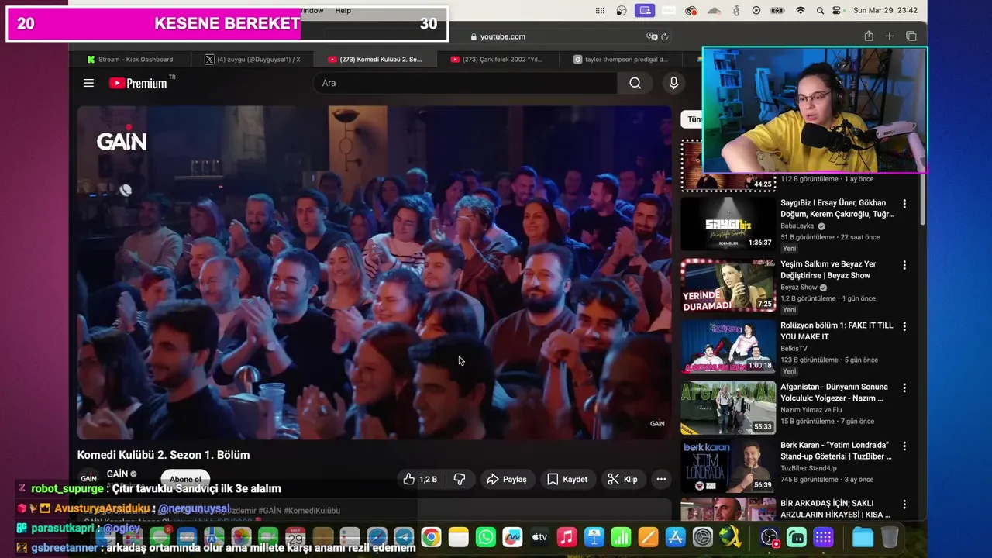Click the clock showing Sun Mar 29 23:42
Screen dimensions: 992x558
tap(885, 11)
